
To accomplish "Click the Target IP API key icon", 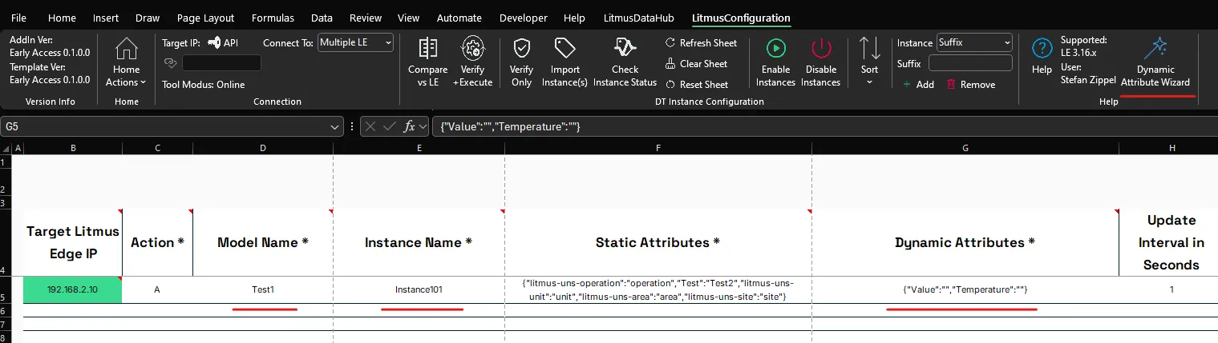I will click(214, 42).
